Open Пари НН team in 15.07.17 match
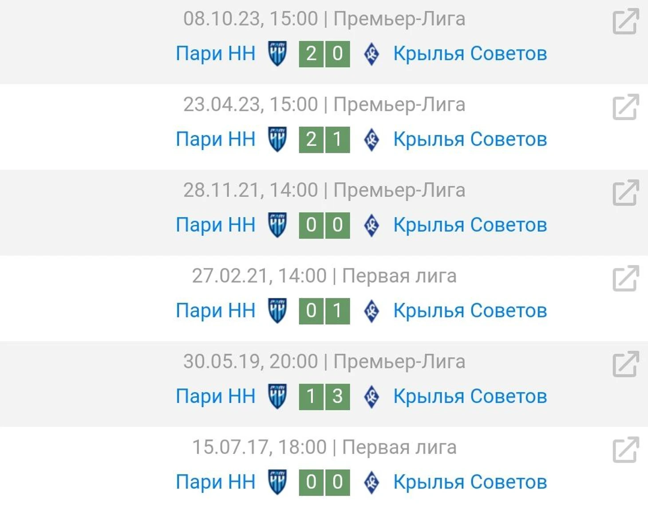The height and width of the screenshot is (524, 648). click(216, 482)
